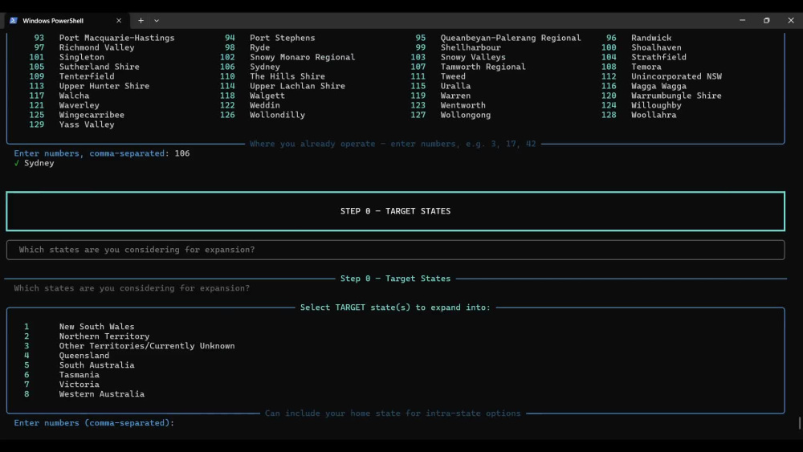The image size is (803, 452).
Task: Click the 'Western Australia' option
Action: tap(102, 394)
